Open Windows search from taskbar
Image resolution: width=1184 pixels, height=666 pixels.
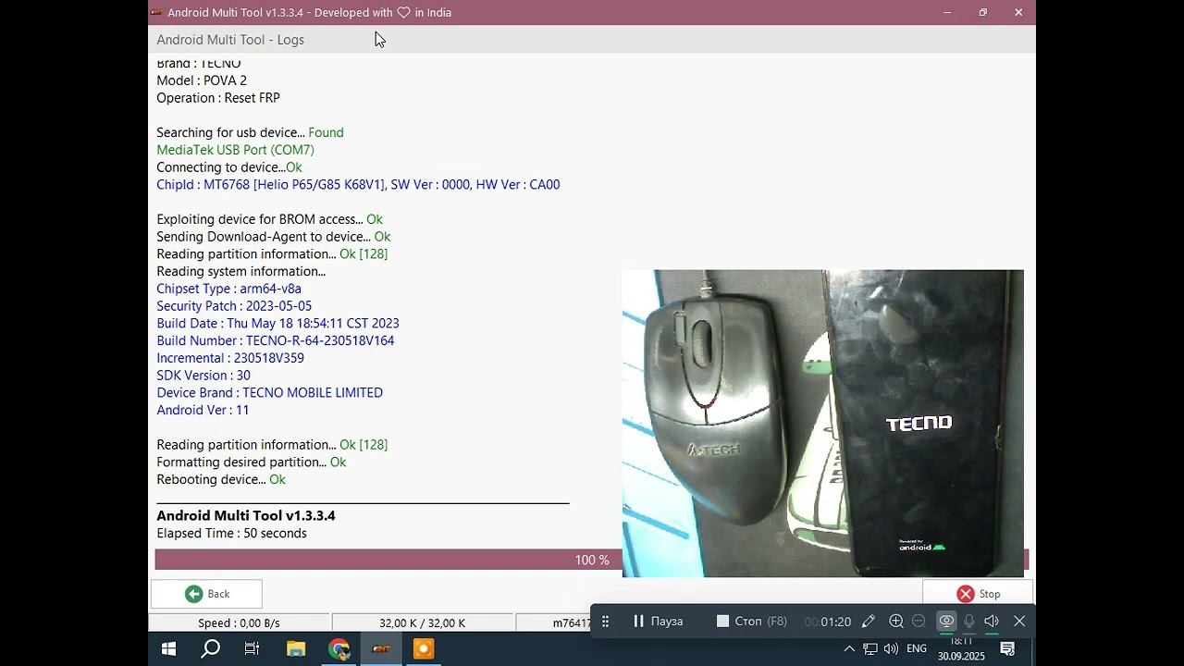[x=211, y=649]
